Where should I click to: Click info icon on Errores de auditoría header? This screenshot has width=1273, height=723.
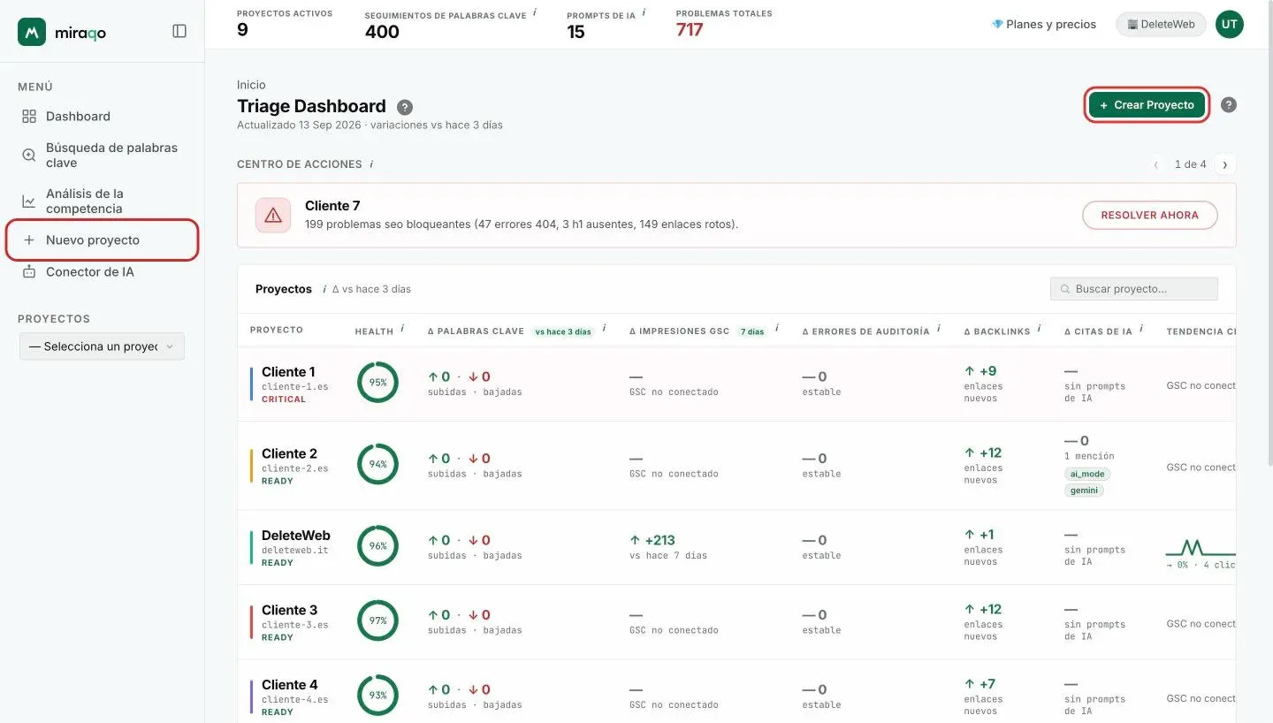coord(939,329)
